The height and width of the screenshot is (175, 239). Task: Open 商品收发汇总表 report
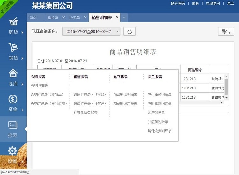126,104
